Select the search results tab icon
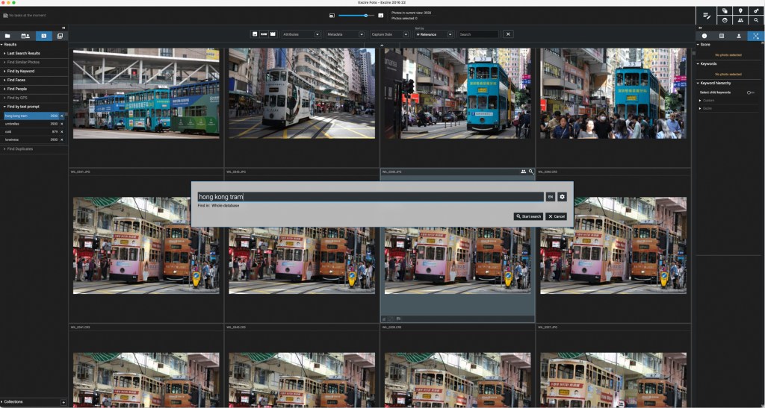Image resolution: width=765 pixels, height=408 pixels. click(x=43, y=36)
